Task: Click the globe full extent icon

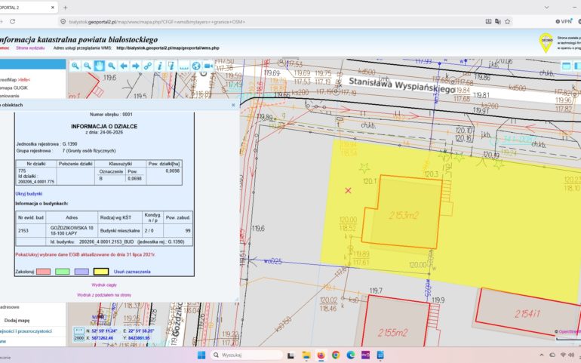Action: pyautogui.click(x=196, y=66)
